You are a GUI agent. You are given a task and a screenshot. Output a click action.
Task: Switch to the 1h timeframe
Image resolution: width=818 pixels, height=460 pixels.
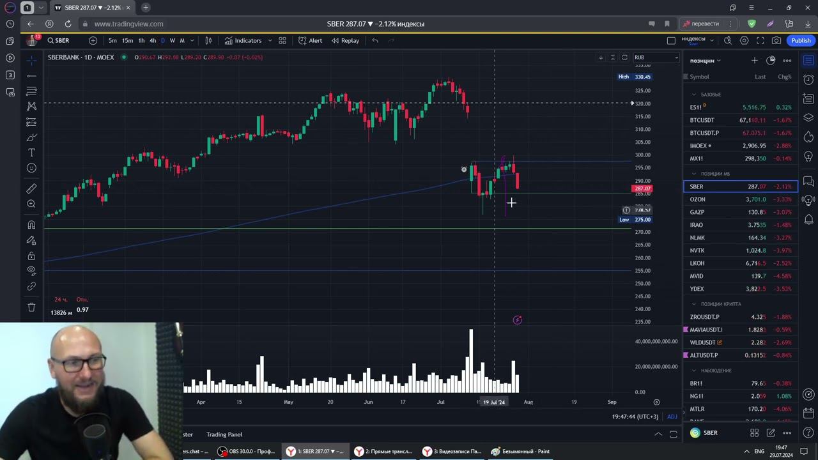coord(141,40)
